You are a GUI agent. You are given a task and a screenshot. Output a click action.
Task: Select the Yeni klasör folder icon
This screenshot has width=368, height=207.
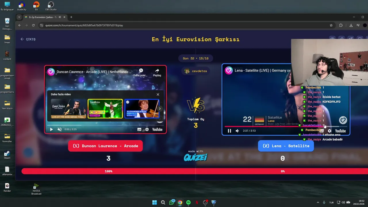point(7,105)
